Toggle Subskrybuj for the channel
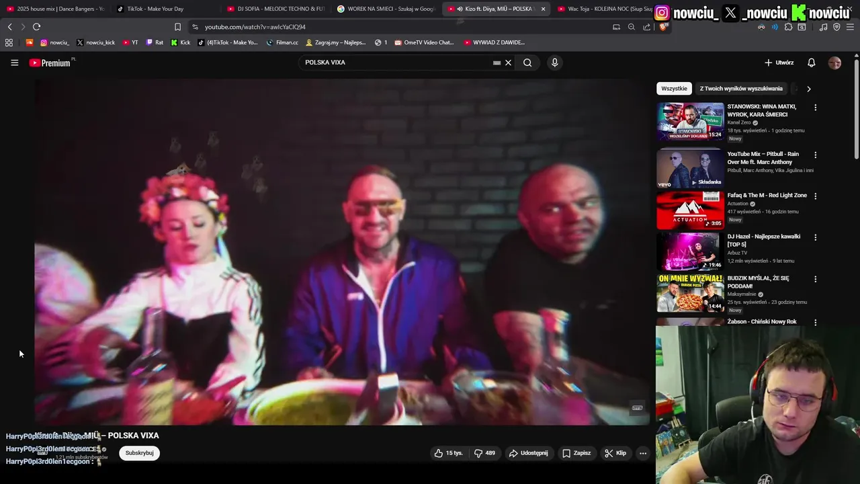 pos(139,453)
